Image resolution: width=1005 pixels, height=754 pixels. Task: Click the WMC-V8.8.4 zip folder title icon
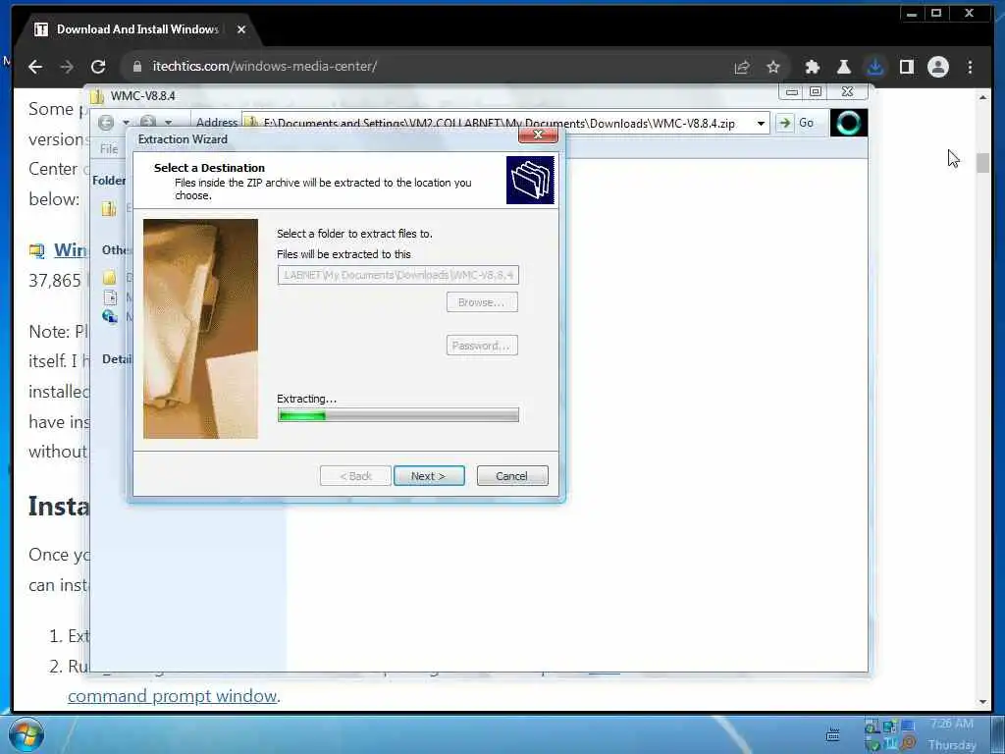pyautogui.click(x=97, y=96)
